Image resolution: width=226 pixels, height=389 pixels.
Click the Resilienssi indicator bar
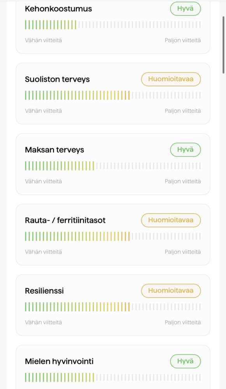[x=113, y=307]
